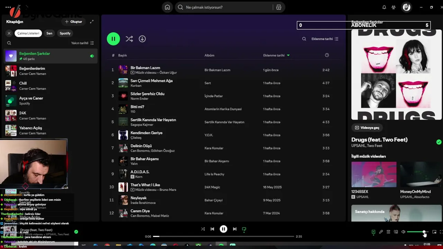Switch player to full screen
The width and height of the screenshot is (443, 249).
coord(441,232)
